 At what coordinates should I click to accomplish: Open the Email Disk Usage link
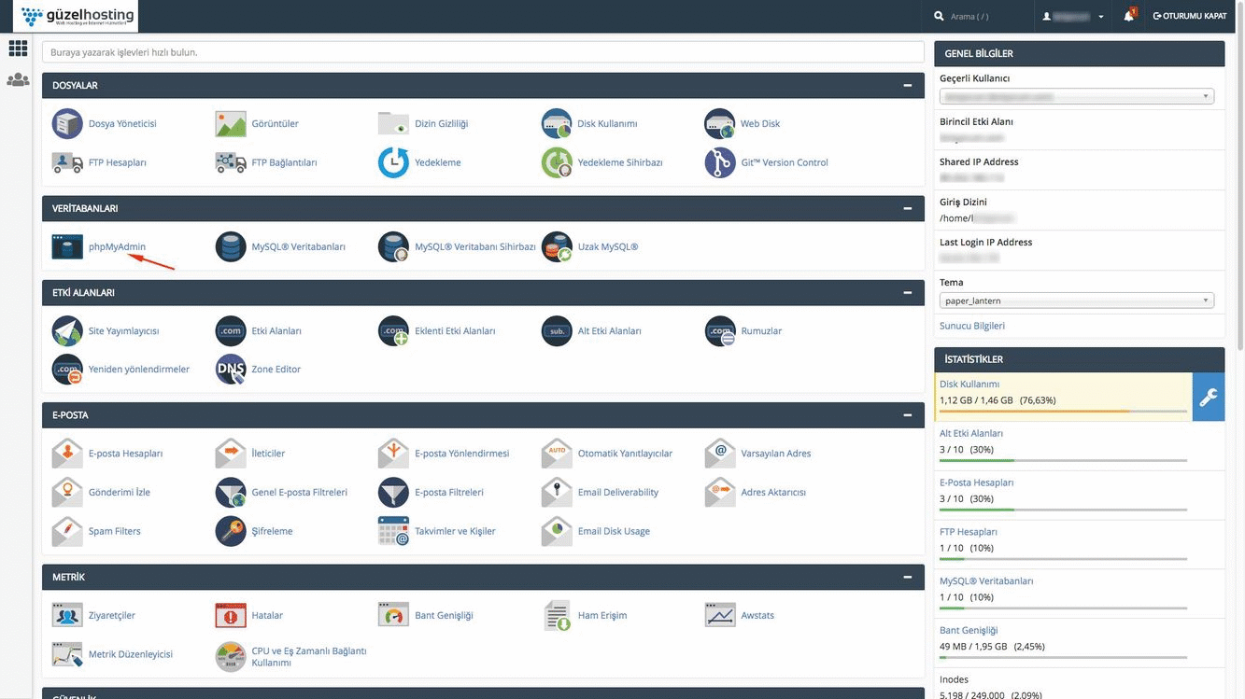pos(614,531)
